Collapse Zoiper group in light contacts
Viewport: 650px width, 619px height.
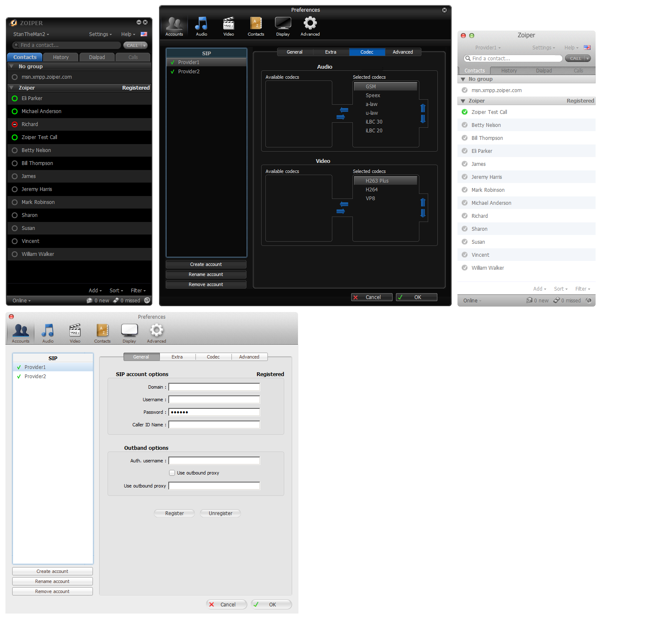coord(463,101)
